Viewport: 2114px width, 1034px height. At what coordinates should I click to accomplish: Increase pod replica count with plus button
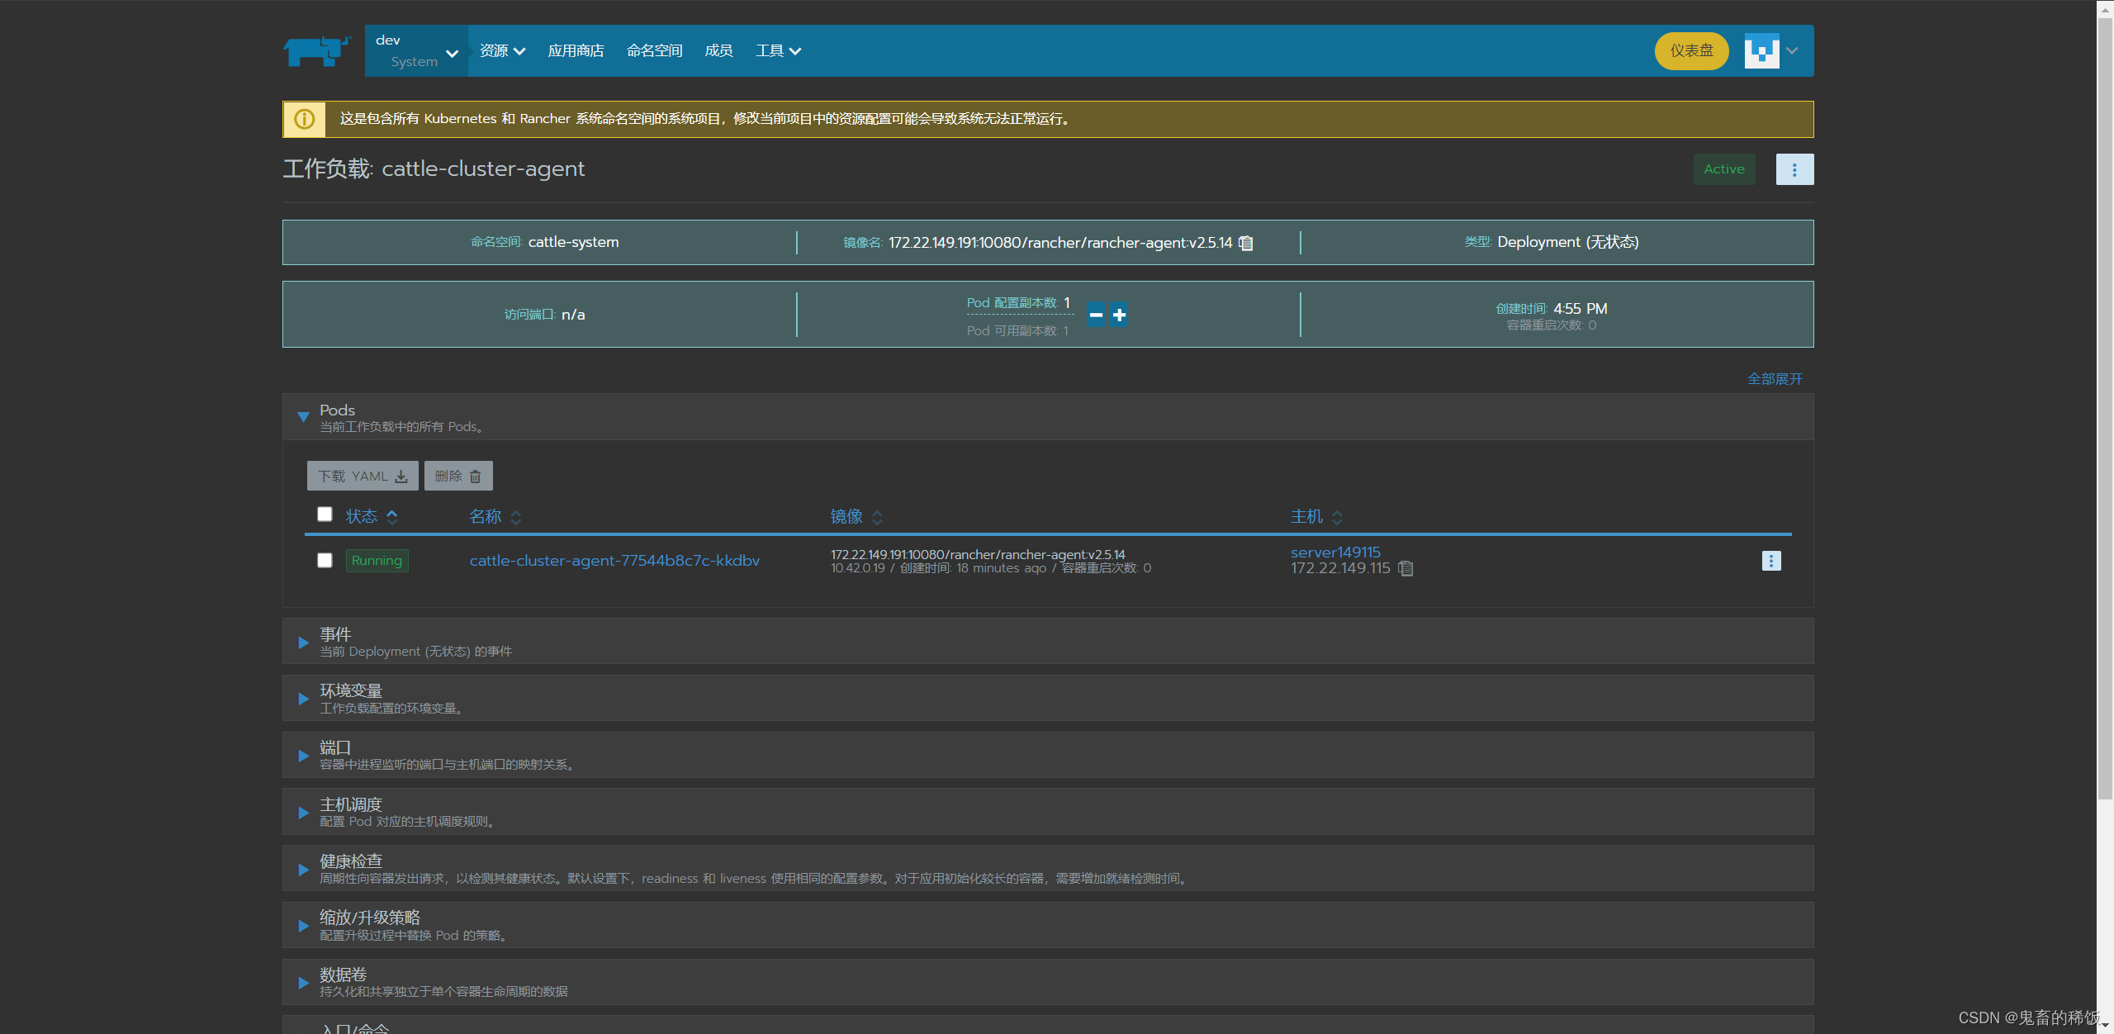pos(1119,315)
